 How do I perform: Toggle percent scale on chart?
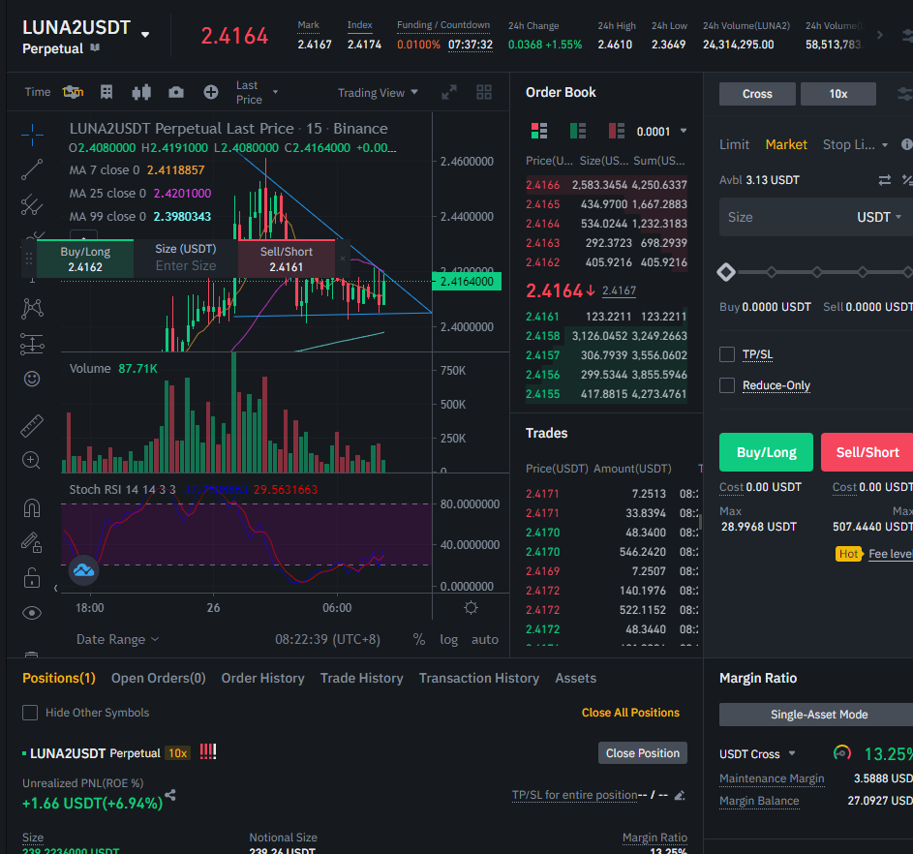point(418,639)
